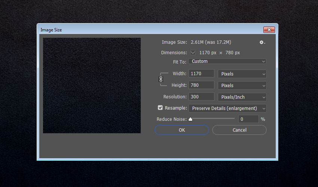The image size is (318, 187).
Task: Click the Cancel button
Action: (x=239, y=130)
